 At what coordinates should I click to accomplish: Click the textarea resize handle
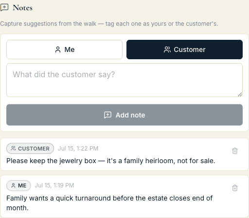240,95
